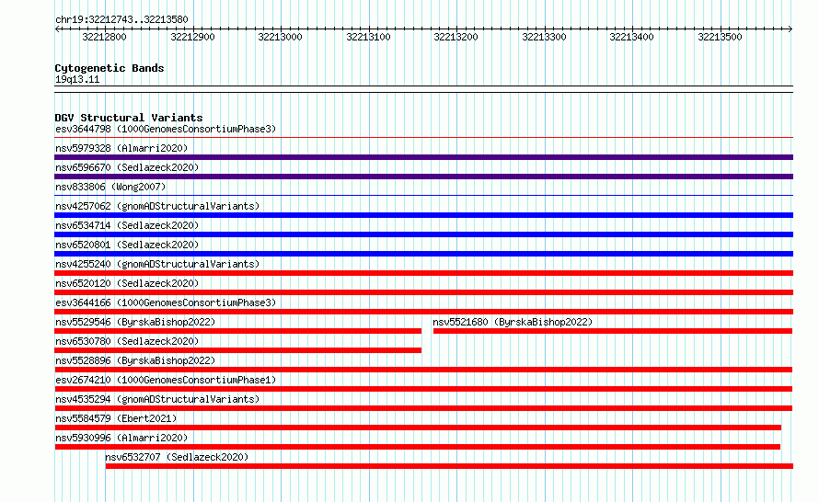Viewport: 819px width, 502px height.
Task: Click the purple bar under nsv5979328
Action: click(423, 157)
